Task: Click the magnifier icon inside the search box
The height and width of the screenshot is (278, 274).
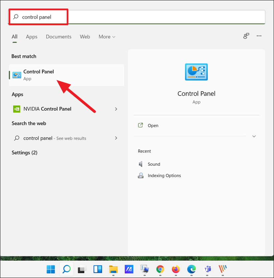Action: 16,17
